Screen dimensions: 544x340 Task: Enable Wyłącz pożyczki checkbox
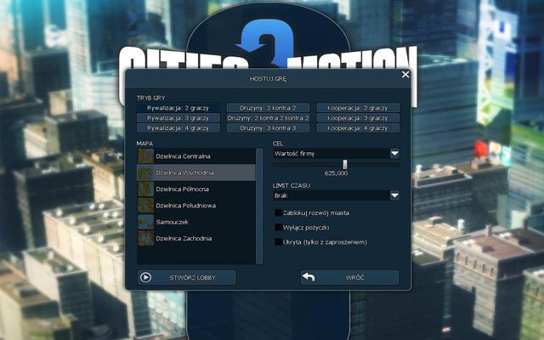click(278, 227)
